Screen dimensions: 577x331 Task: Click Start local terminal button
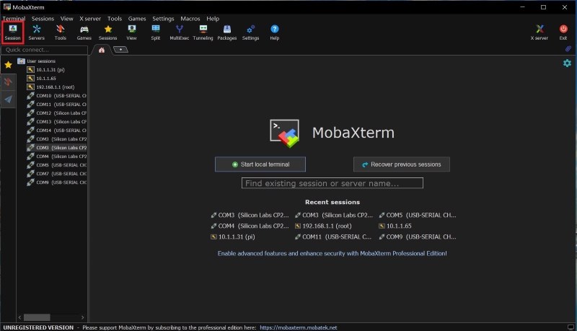click(x=260, y=164)
